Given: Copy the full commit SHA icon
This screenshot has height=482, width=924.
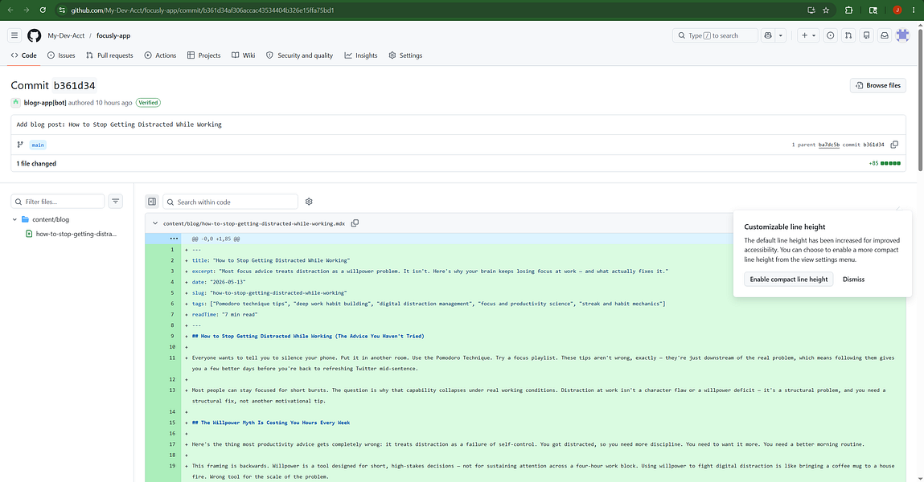Looking at the screenshot, I should [894, 144].
